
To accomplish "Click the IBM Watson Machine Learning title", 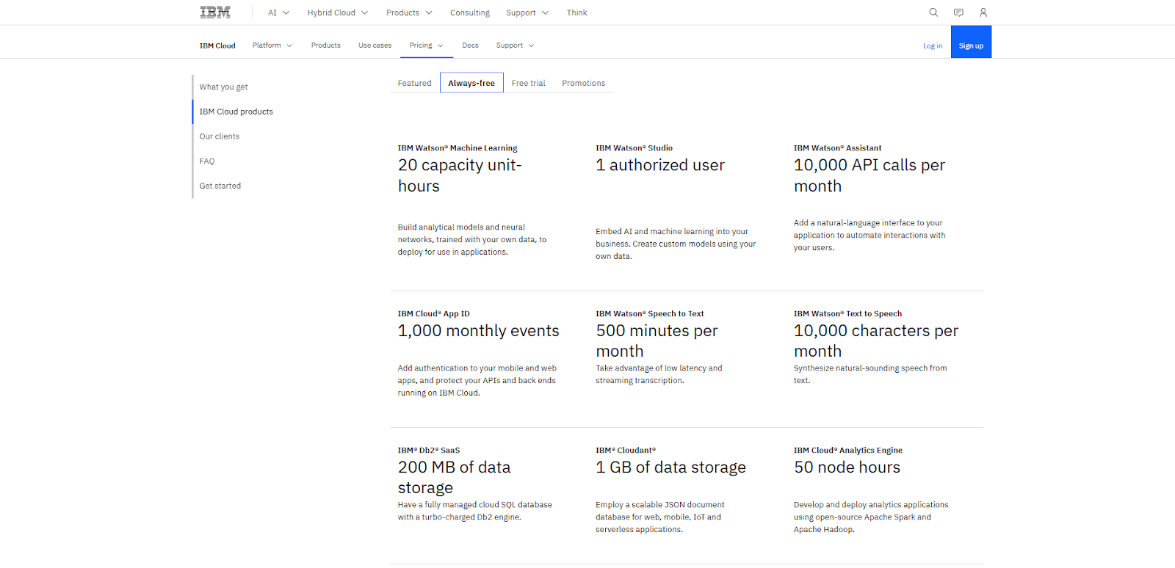I will [x=458, y=148].
